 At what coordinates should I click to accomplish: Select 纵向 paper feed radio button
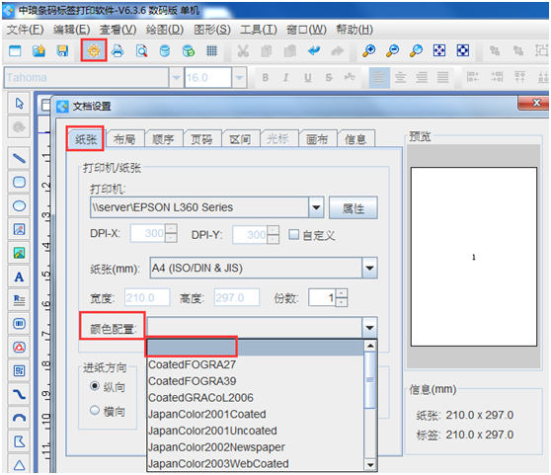tap(95, 386)
